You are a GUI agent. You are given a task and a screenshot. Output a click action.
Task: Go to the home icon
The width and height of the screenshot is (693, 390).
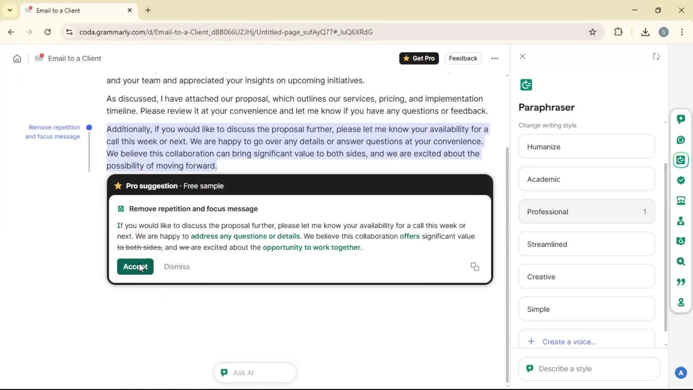(x=17, y=58)
